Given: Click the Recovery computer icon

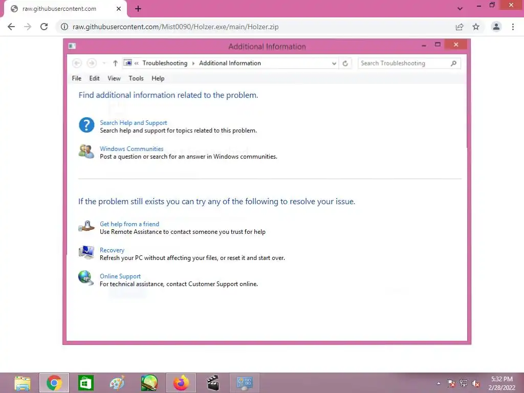Looking at the screenshot, I should pos(86,252).
